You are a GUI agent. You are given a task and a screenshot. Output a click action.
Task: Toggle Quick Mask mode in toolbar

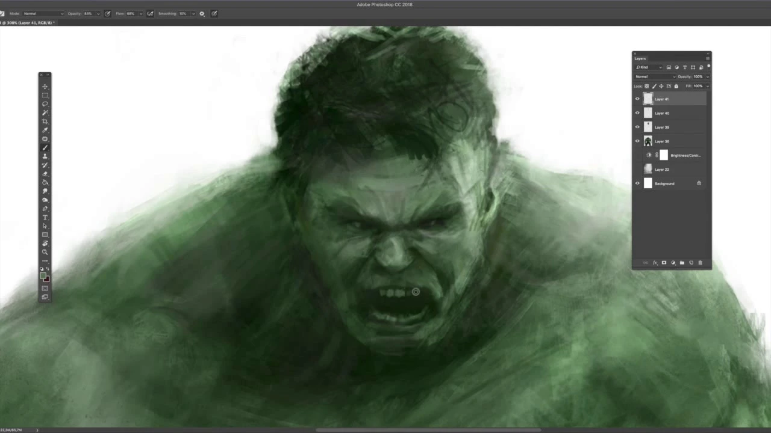pos(45,288)
